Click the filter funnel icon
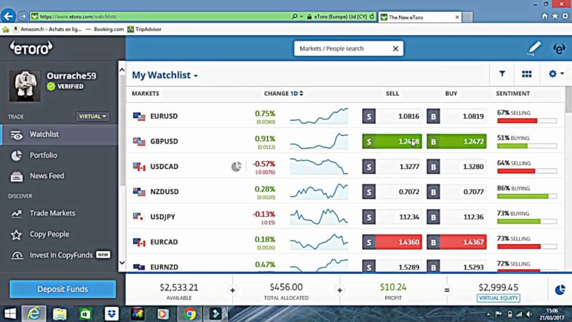The height and width of the screenshot is (322, 572). pos(502,74)
